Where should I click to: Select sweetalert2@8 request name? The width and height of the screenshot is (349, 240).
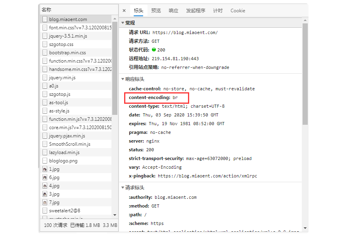[65, 211]
